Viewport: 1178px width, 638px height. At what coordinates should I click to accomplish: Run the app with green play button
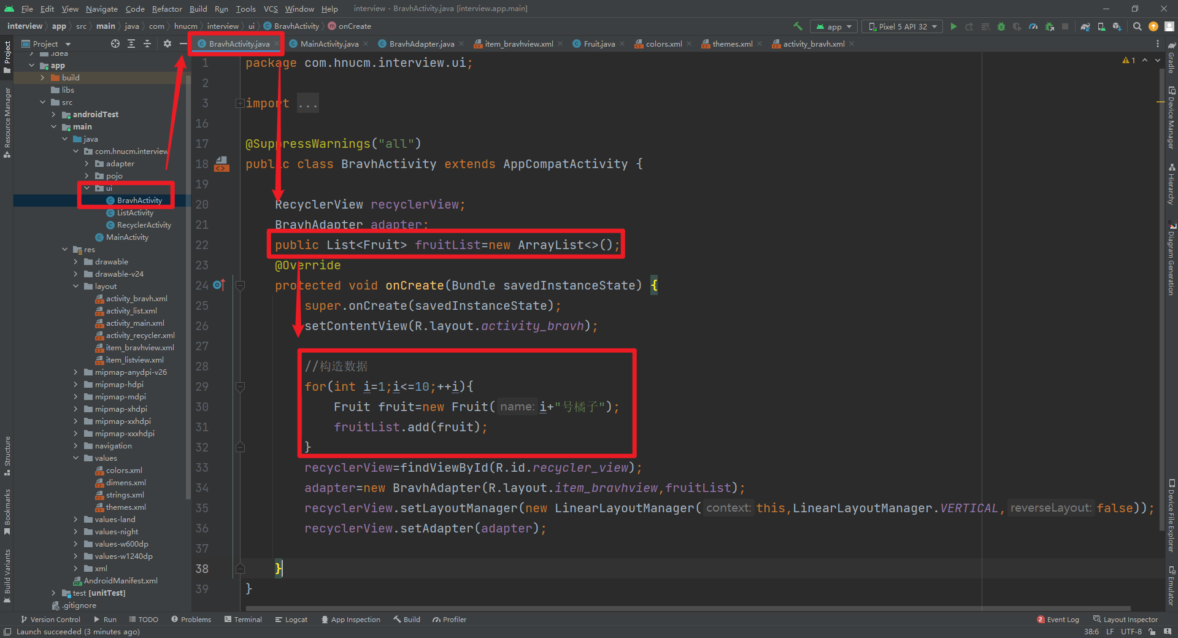(x=953, y=26)
